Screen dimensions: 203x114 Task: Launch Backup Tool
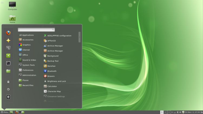(51, 61)
